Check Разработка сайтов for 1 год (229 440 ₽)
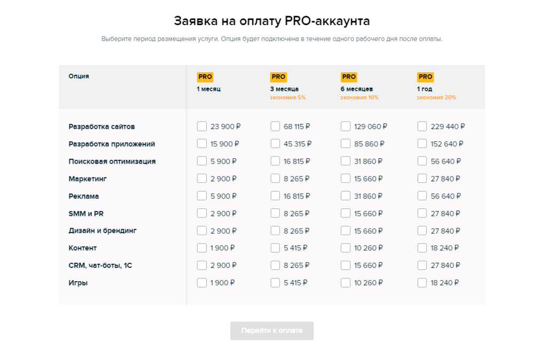Viewport: 547px width, 357px height. [422, 126]
